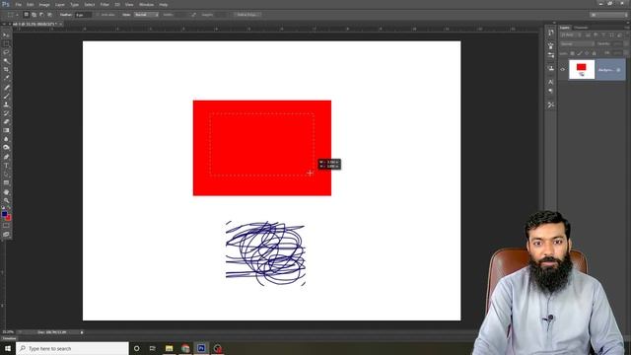Open the Image menu
Screen dimensions: 631x355
pyautogui.click(x=44, y=4)
